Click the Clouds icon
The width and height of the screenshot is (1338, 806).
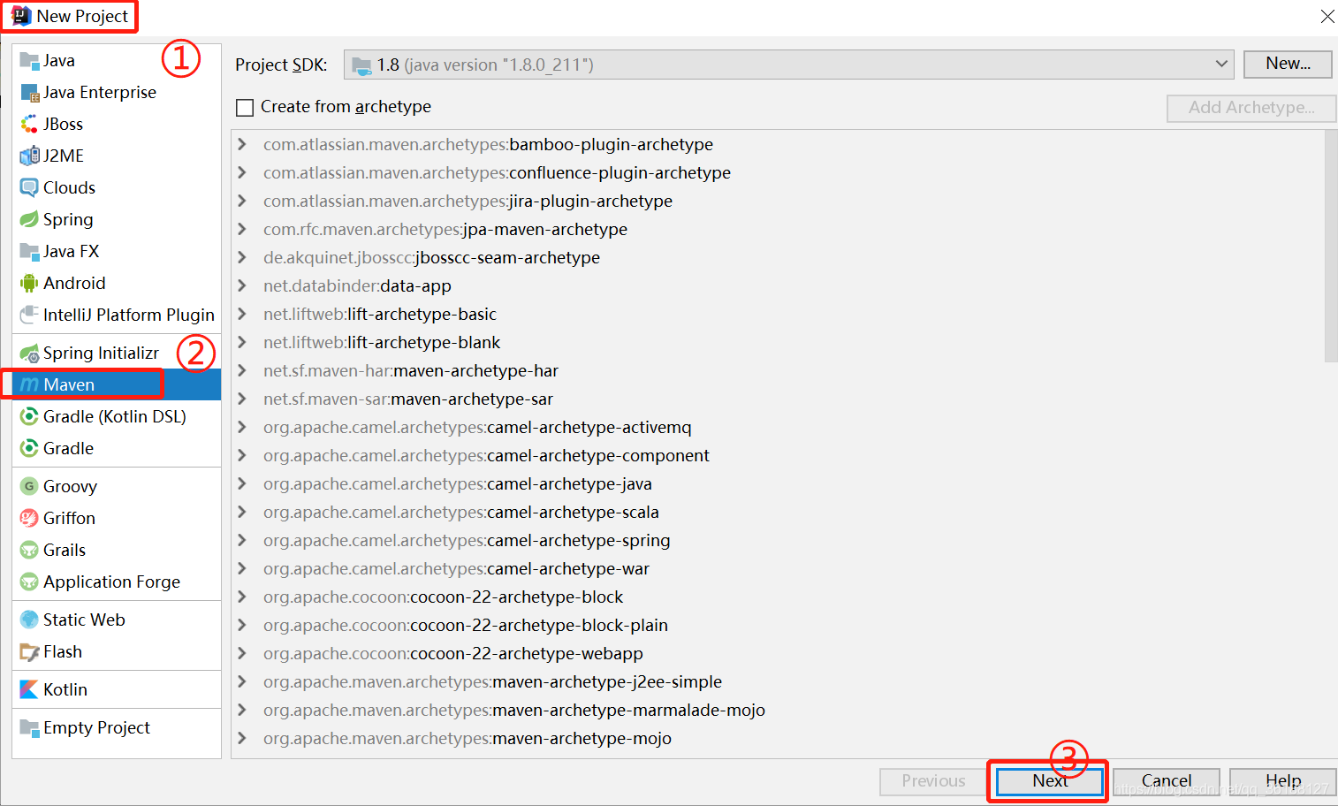pyautogui.click(x=29, y=188)
